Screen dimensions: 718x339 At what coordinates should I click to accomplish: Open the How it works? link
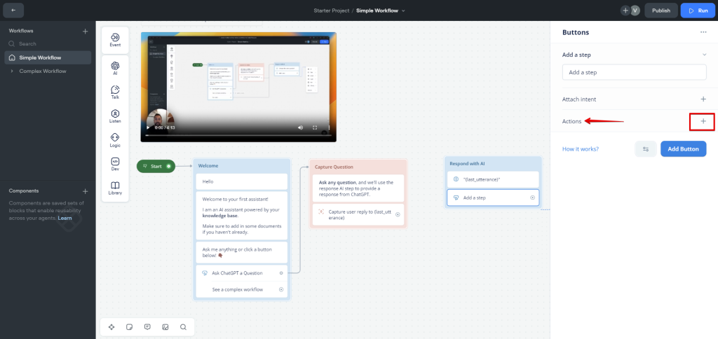click(581, 148)
